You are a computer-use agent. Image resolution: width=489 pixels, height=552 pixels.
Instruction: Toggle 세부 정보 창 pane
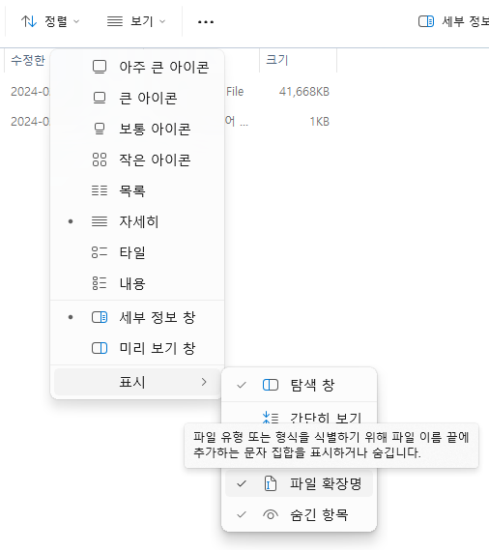pos(137,317)
